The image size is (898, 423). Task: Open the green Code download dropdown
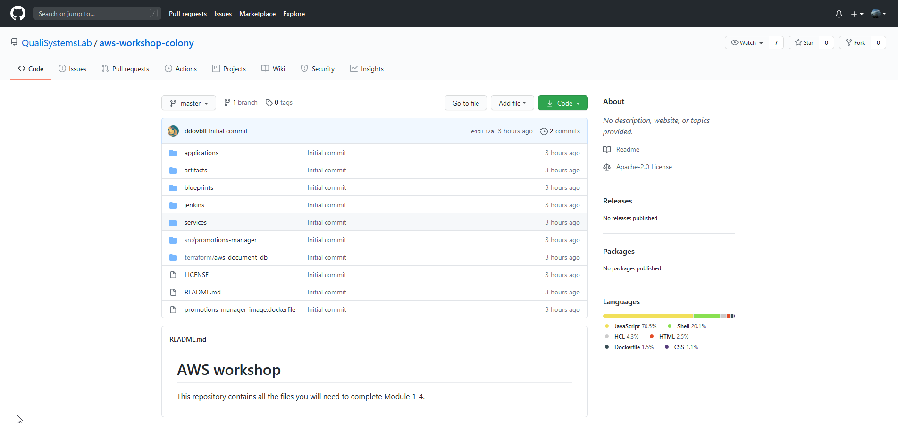[x=563, y=103]
